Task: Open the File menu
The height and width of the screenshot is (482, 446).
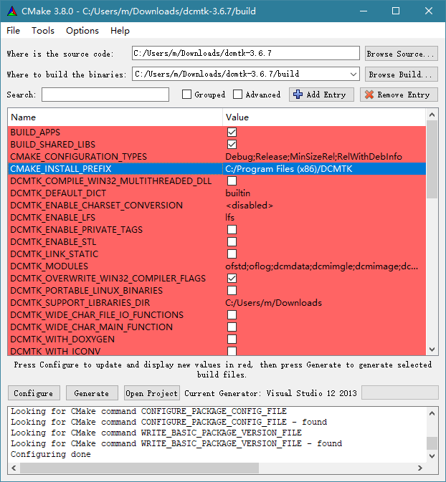Action: coord(14,31)
